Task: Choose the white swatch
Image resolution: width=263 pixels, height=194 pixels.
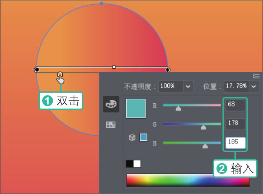Action: (137, 164)
